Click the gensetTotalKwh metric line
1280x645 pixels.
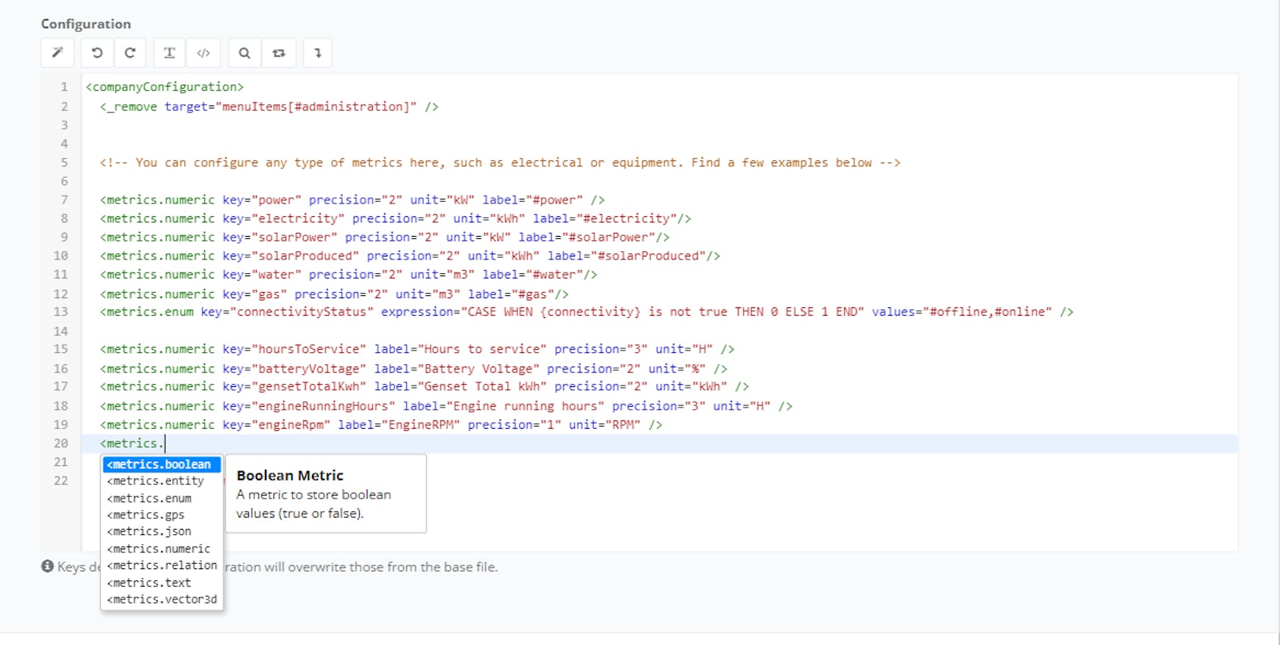click(x=424, y=387)
